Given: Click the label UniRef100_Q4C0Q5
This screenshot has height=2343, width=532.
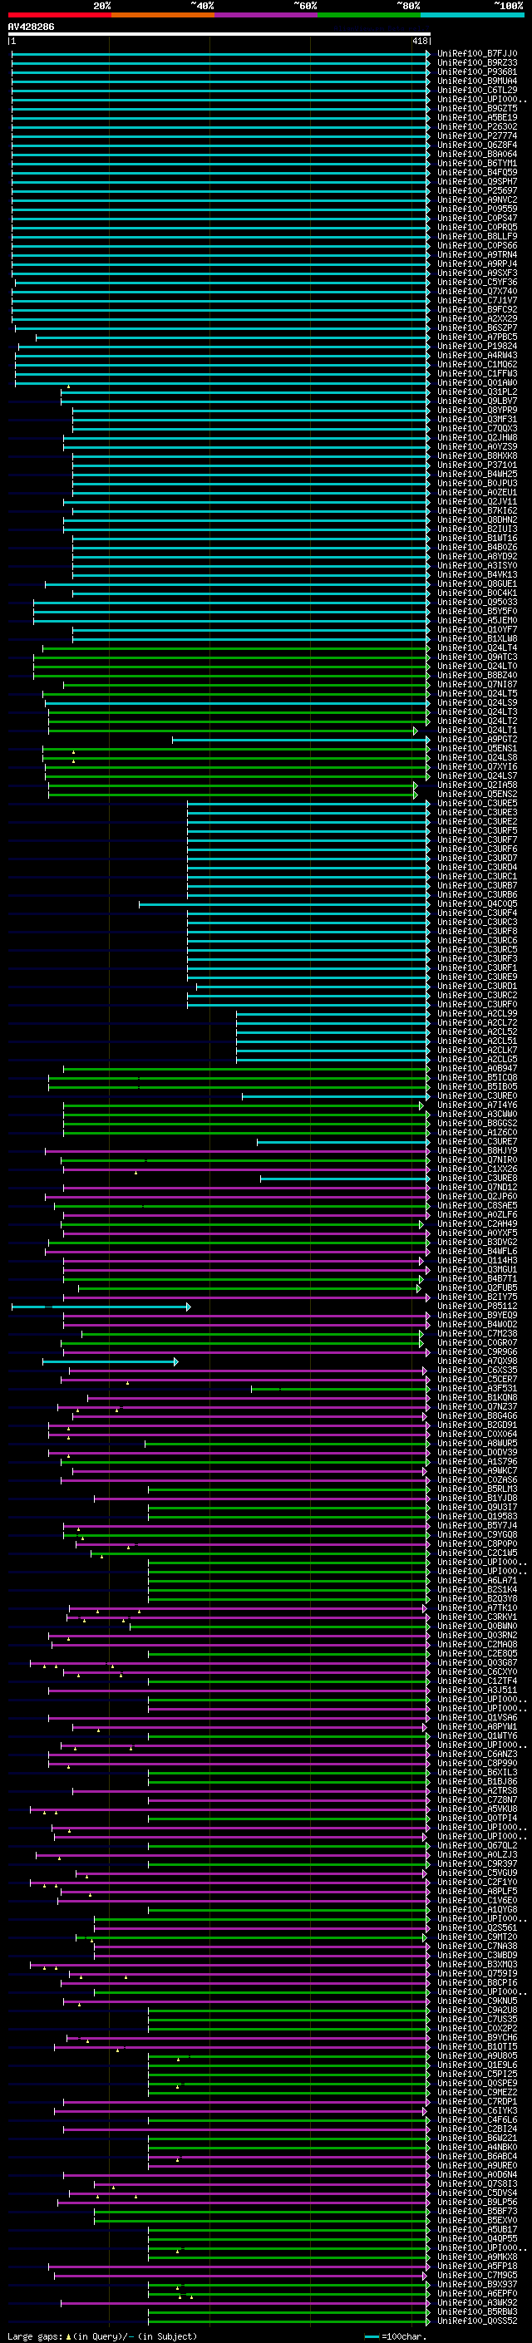Looking at the screenshot, I should [x=476, y=904].
